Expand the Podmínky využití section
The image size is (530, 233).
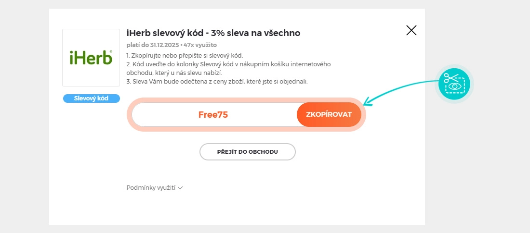coord(151,188)
